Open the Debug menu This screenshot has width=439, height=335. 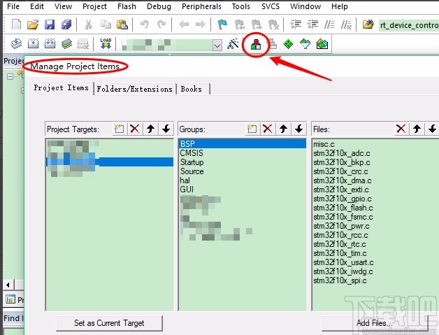[159, 6]
